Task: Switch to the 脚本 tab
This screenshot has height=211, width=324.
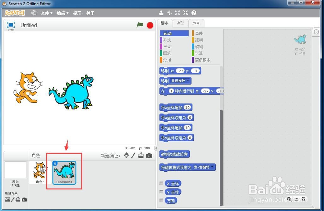Action: coord(165,23)
